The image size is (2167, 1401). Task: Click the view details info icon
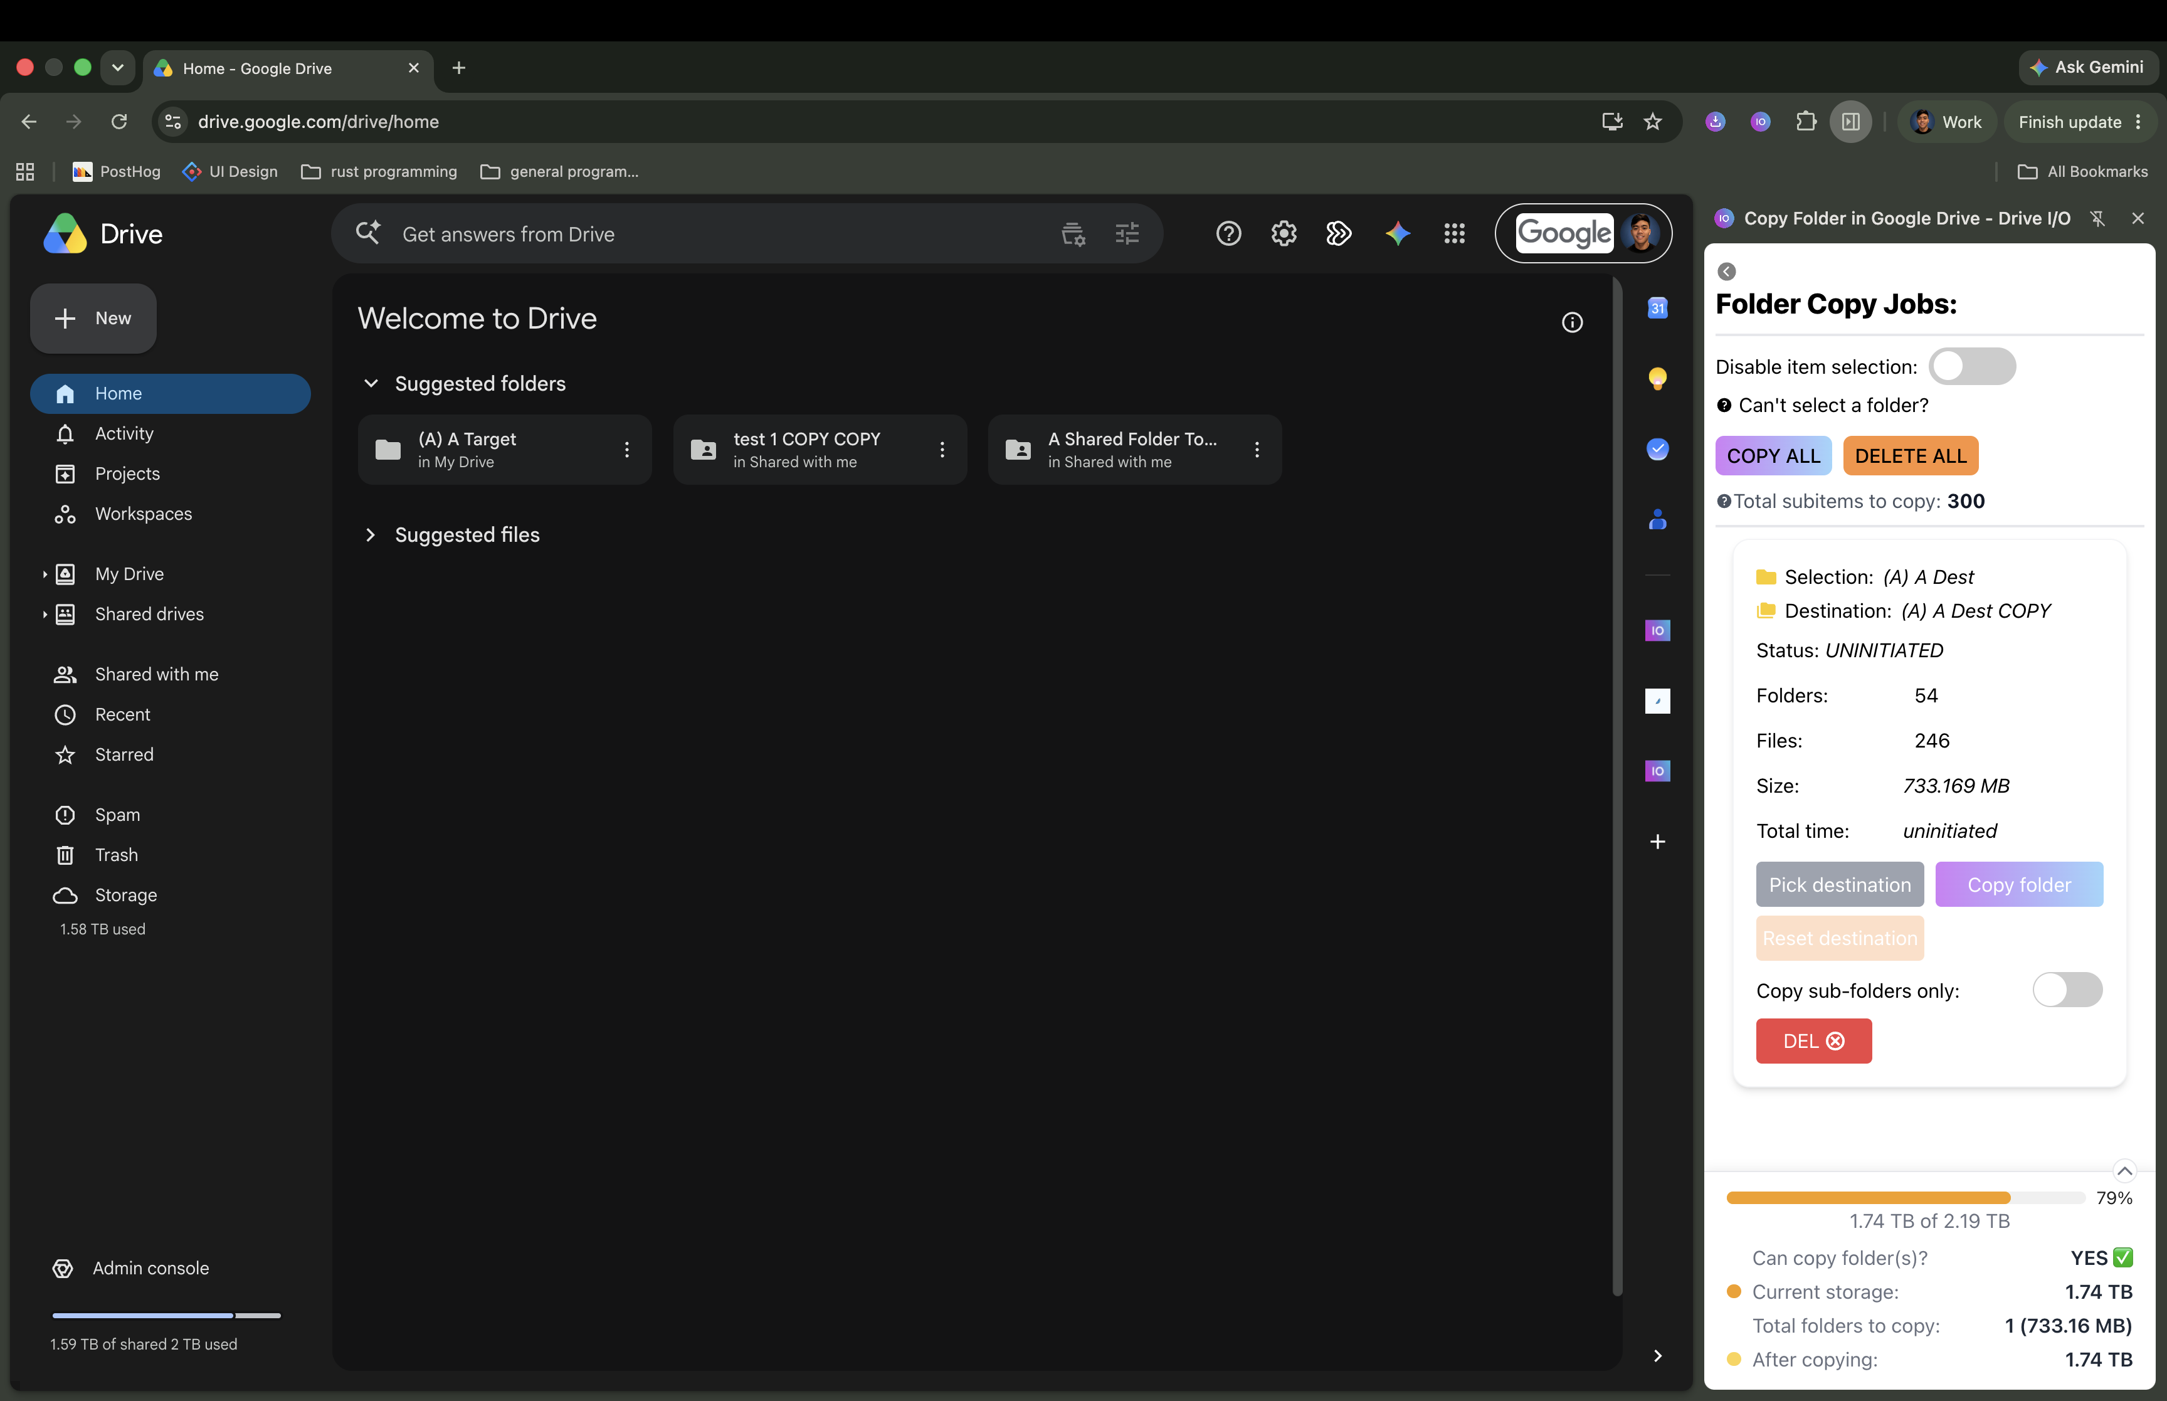click(x=1571, y=322)
